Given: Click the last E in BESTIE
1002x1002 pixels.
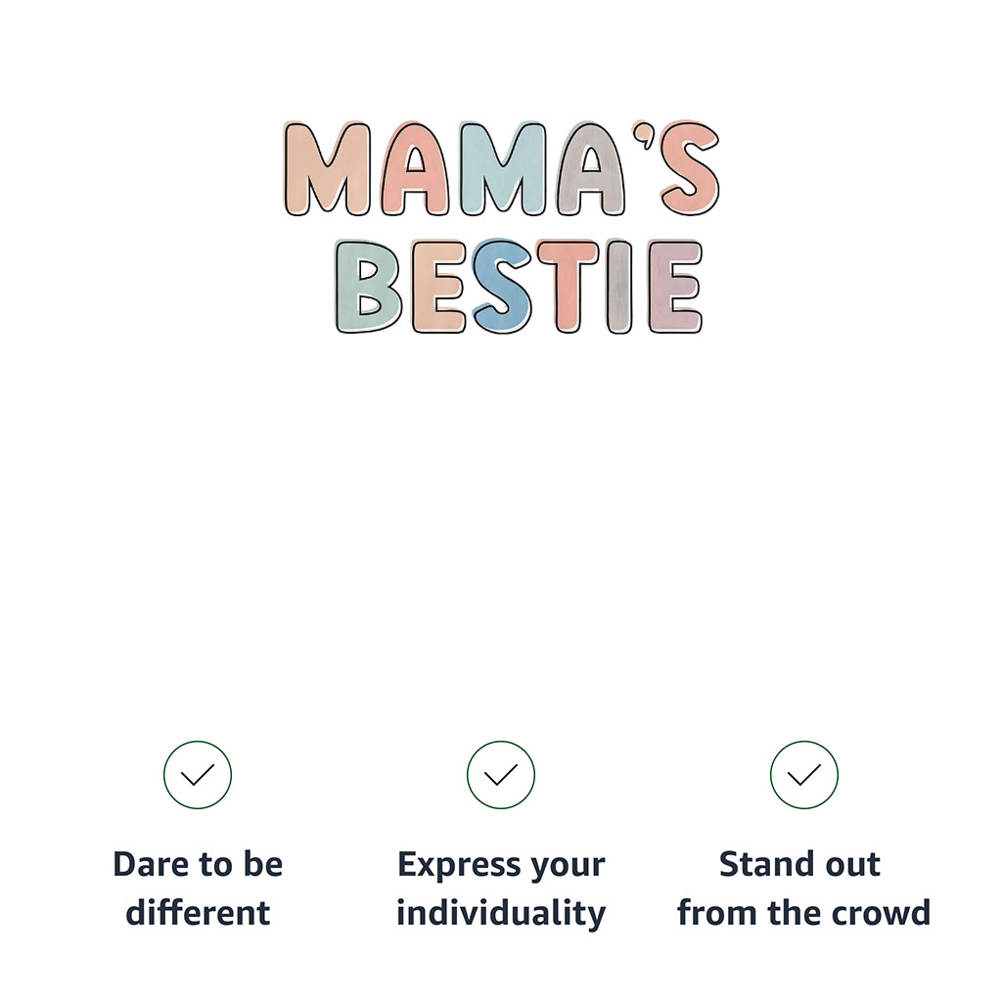Looking at the screenshot, I should point(674,286).
